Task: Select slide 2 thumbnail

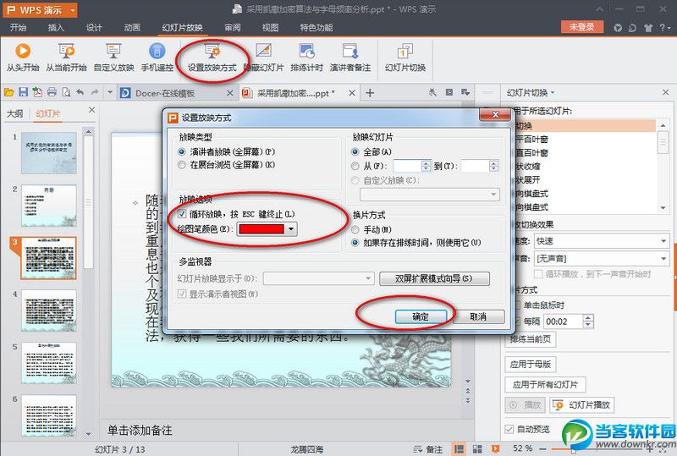Action: [49, 205]
